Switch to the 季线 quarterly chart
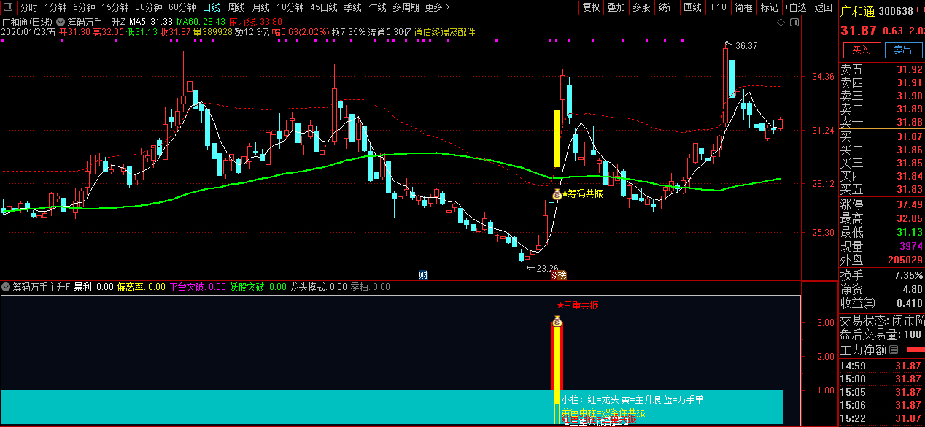 [x=353, y=7]
